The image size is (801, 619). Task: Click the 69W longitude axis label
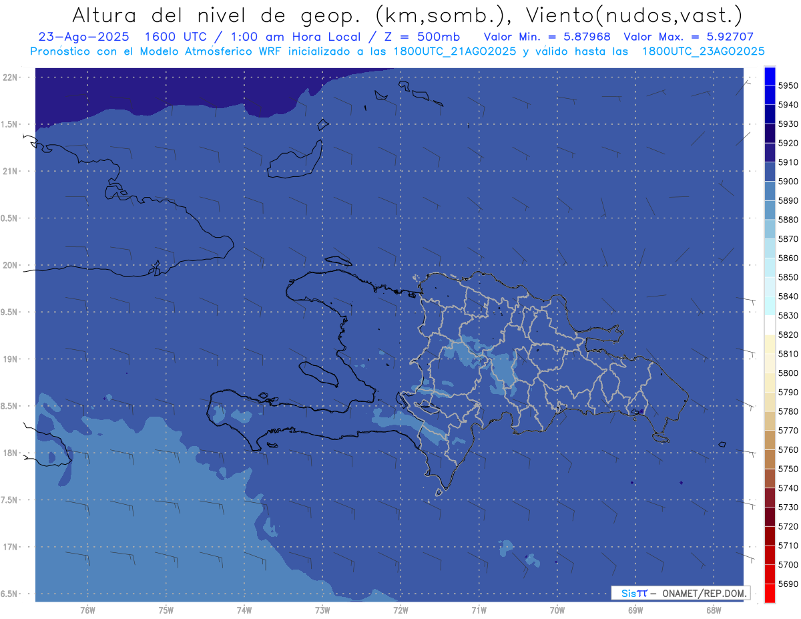[x=635, y=610]
